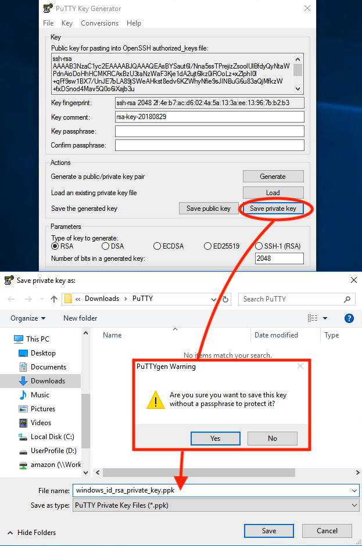The width and height of the screenshot is (362, 546).
Task: Open the Save as type dropdown
Action: 354,505
